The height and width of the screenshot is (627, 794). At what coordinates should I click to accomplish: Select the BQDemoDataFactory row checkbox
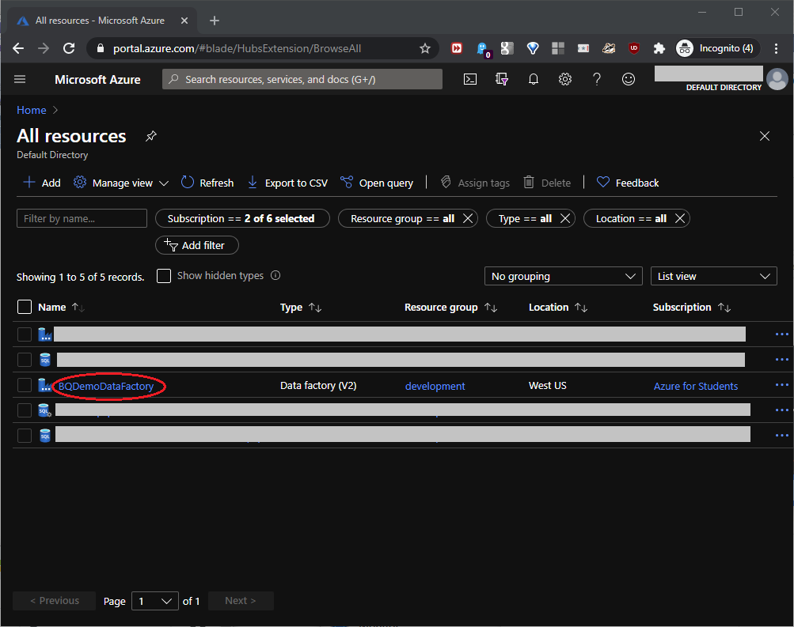pos(25,385)
